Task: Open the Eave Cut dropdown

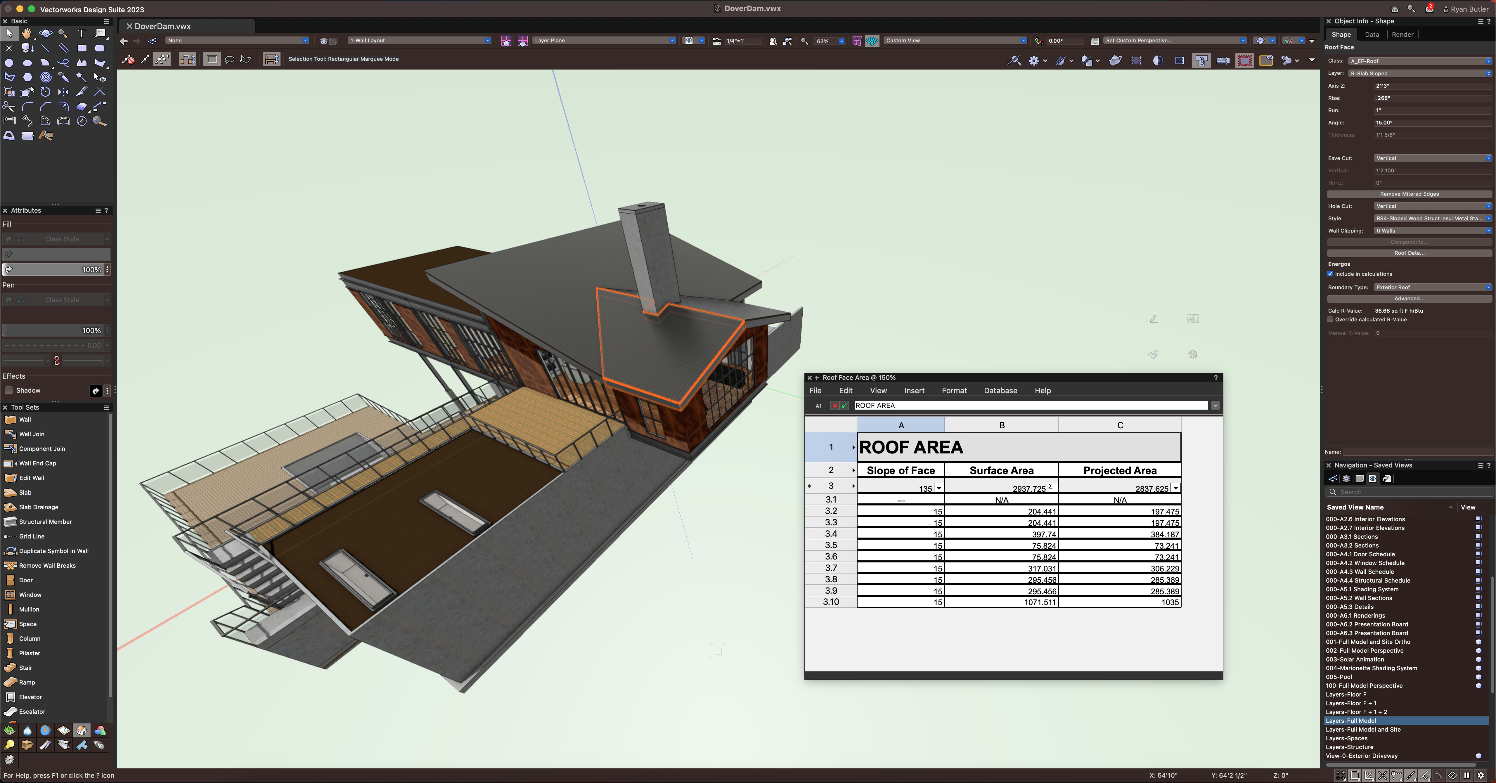Action: 1432,159
